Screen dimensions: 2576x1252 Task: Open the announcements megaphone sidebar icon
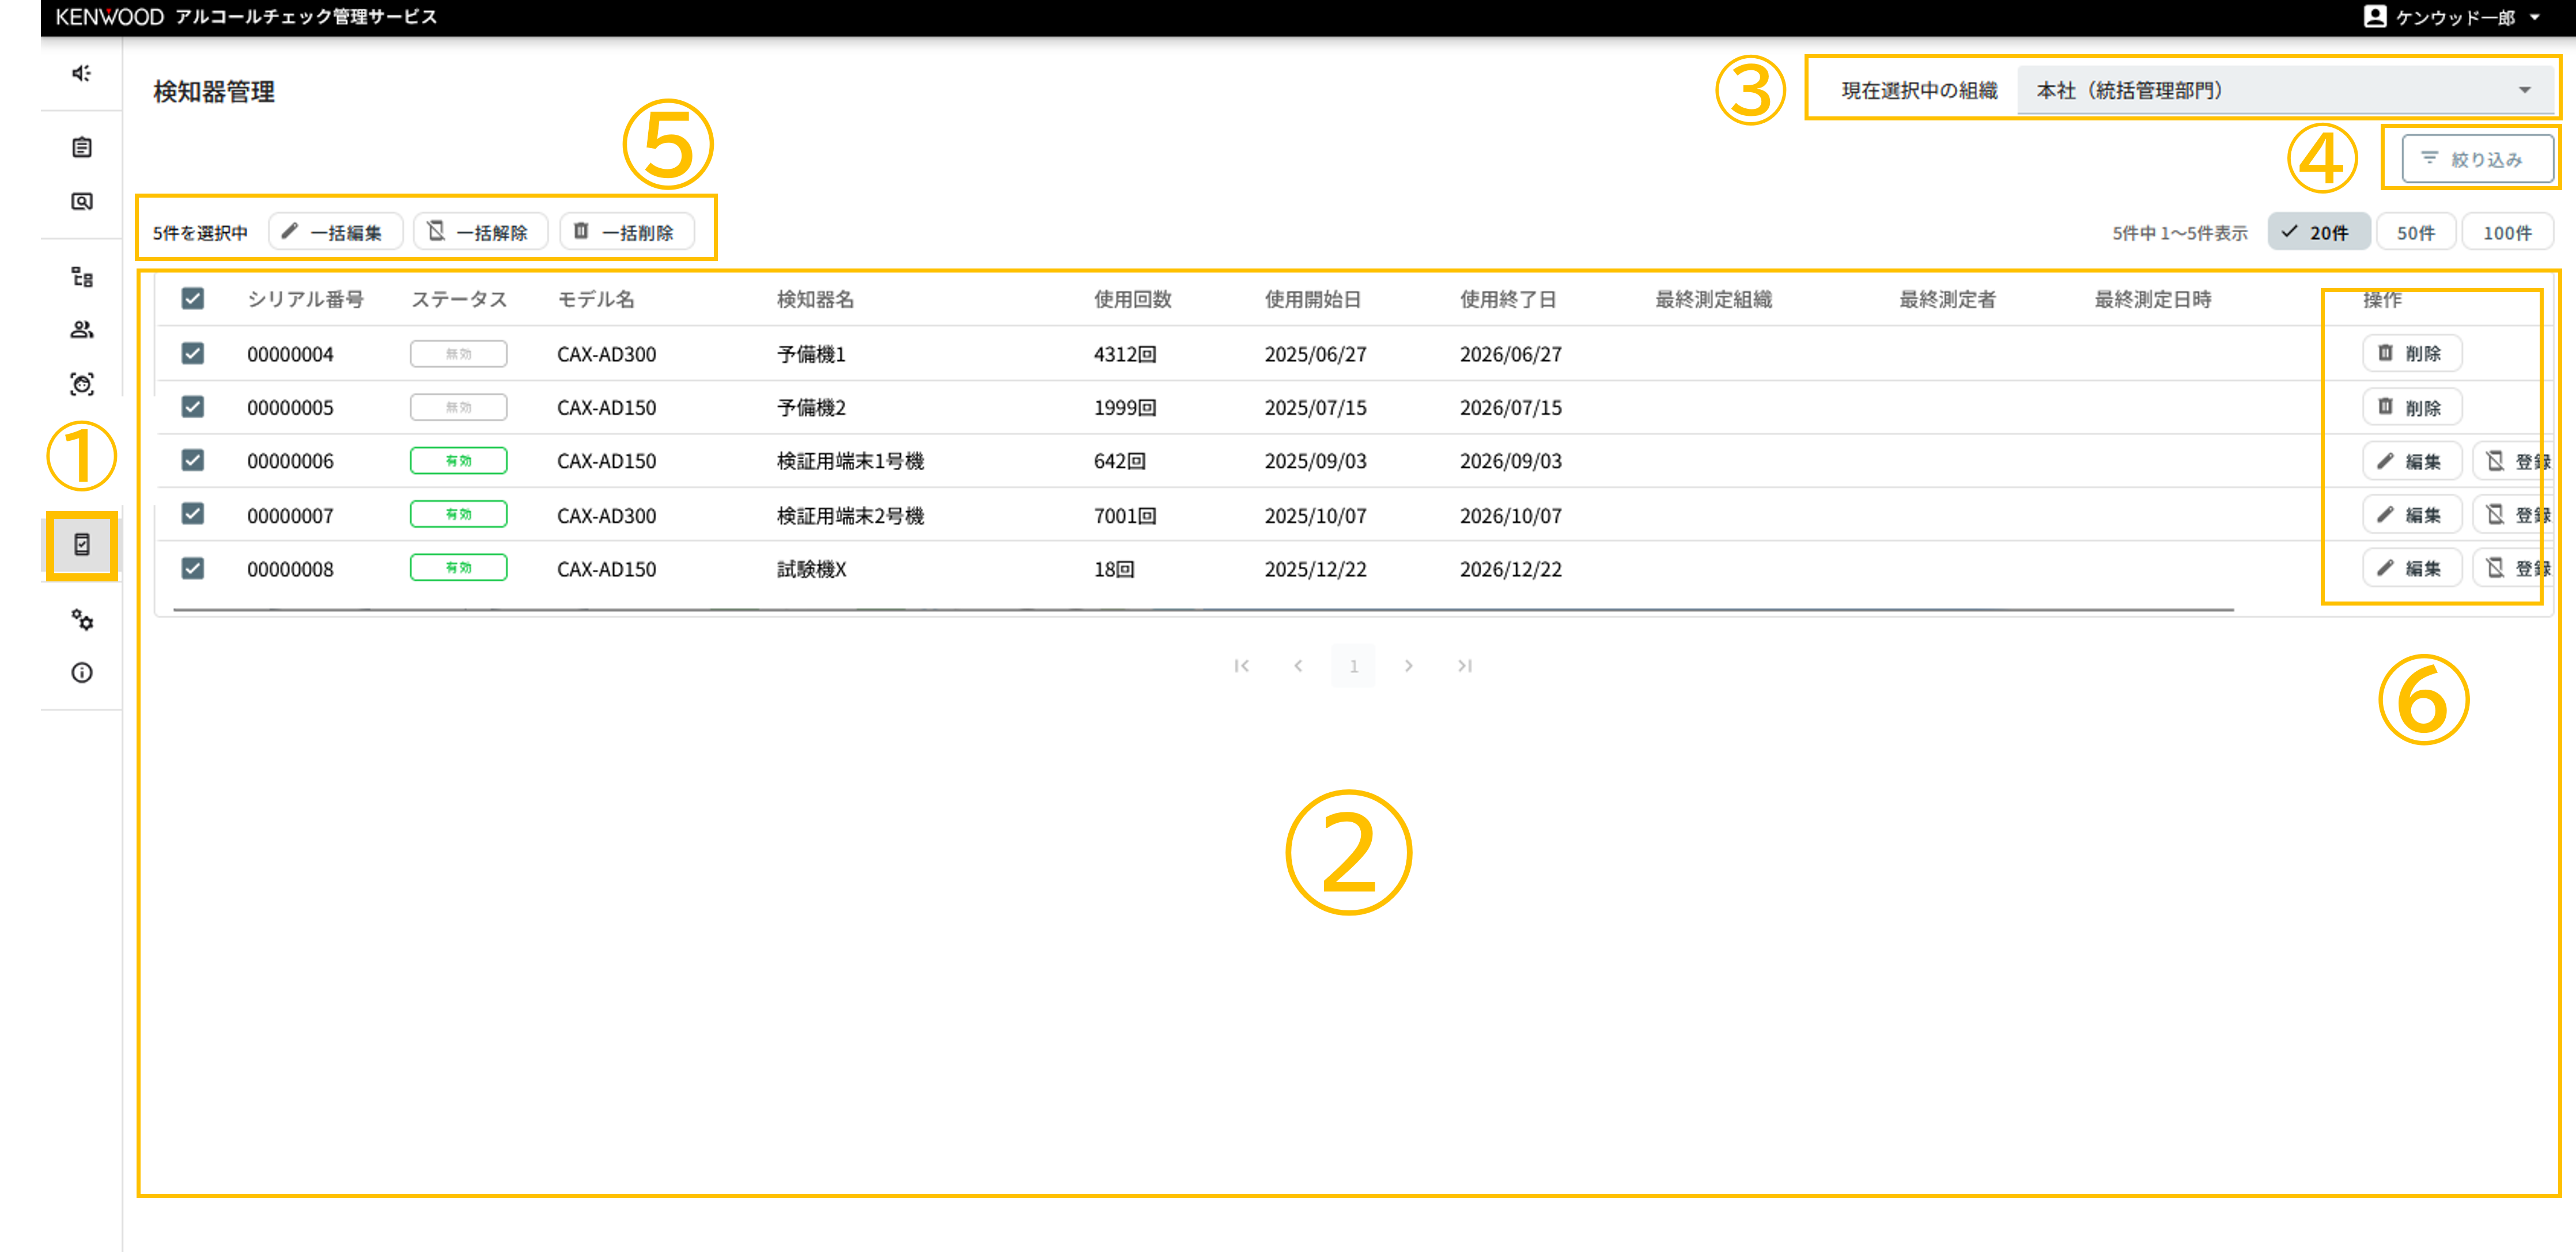click(x=82, y=73)
